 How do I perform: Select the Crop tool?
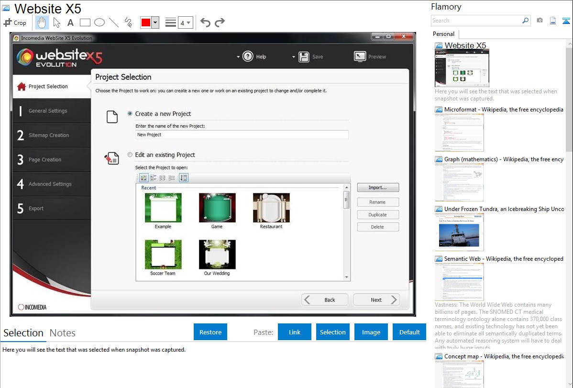(15, 22)
